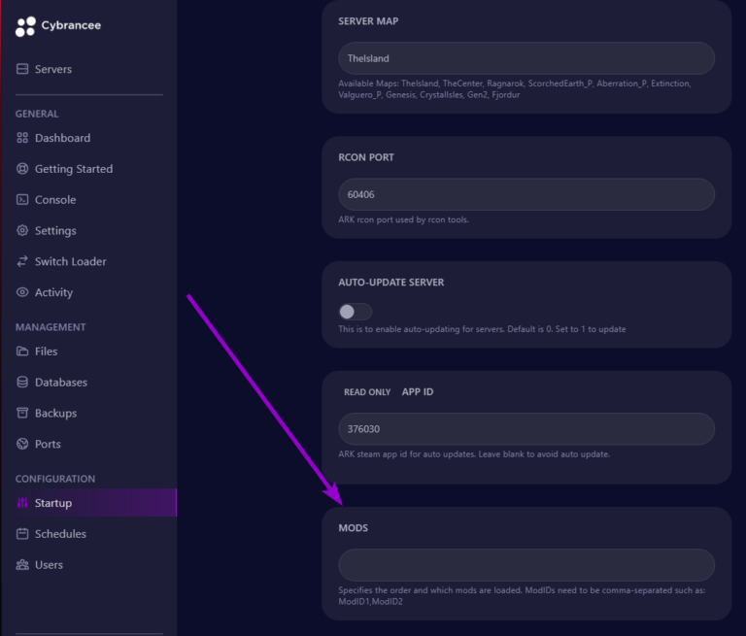The width and height of the screenshot is (746, 636).
Task: Click the Databases cylinder icon
Action: pos(22,382)
